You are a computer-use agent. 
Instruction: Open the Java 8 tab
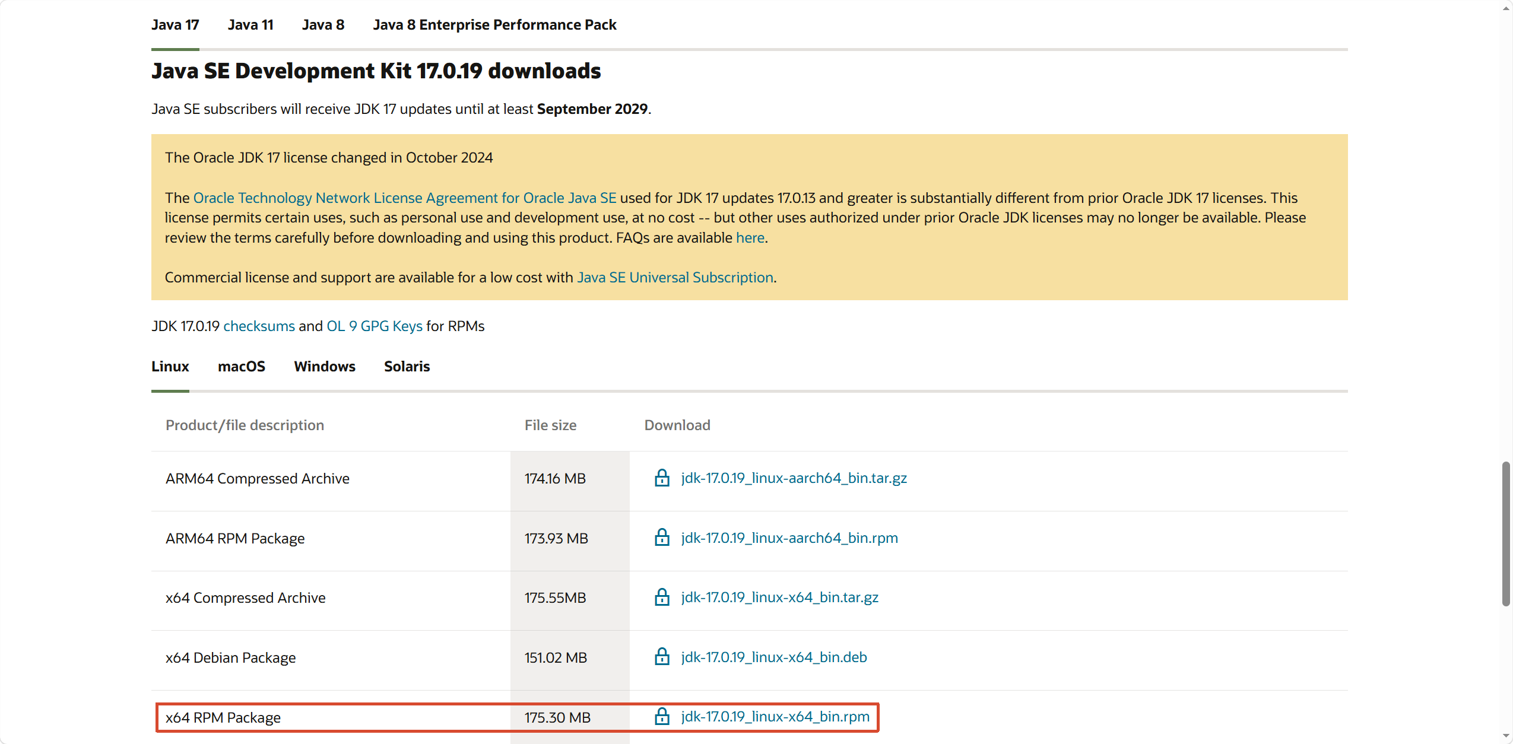point(323,25)
